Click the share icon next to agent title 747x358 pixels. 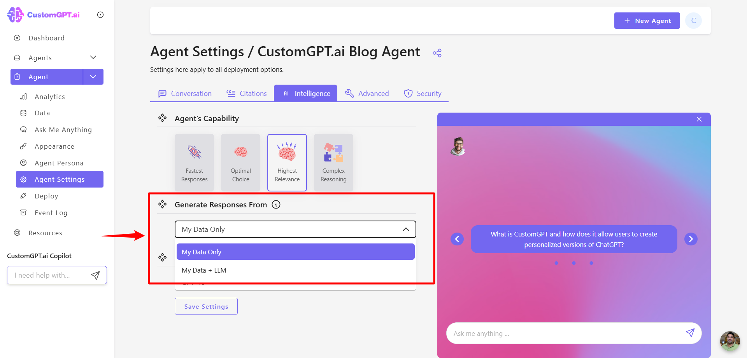tap(437, 53)
